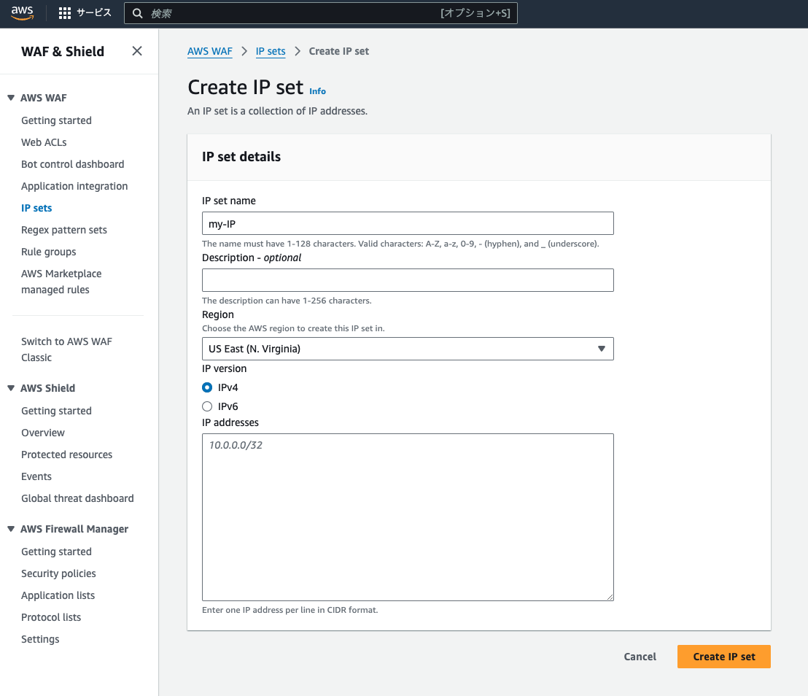Image resolution: width=808 pixels, height=696 pixels.
Task: Click the IP sets breadcrumb link
Action: coord(271,51)
